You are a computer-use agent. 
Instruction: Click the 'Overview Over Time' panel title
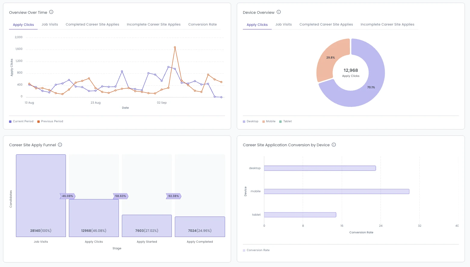coord(28,13)
